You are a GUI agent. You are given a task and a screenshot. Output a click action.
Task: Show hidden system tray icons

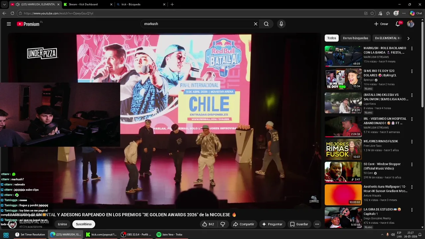click(x=382, y=234)
